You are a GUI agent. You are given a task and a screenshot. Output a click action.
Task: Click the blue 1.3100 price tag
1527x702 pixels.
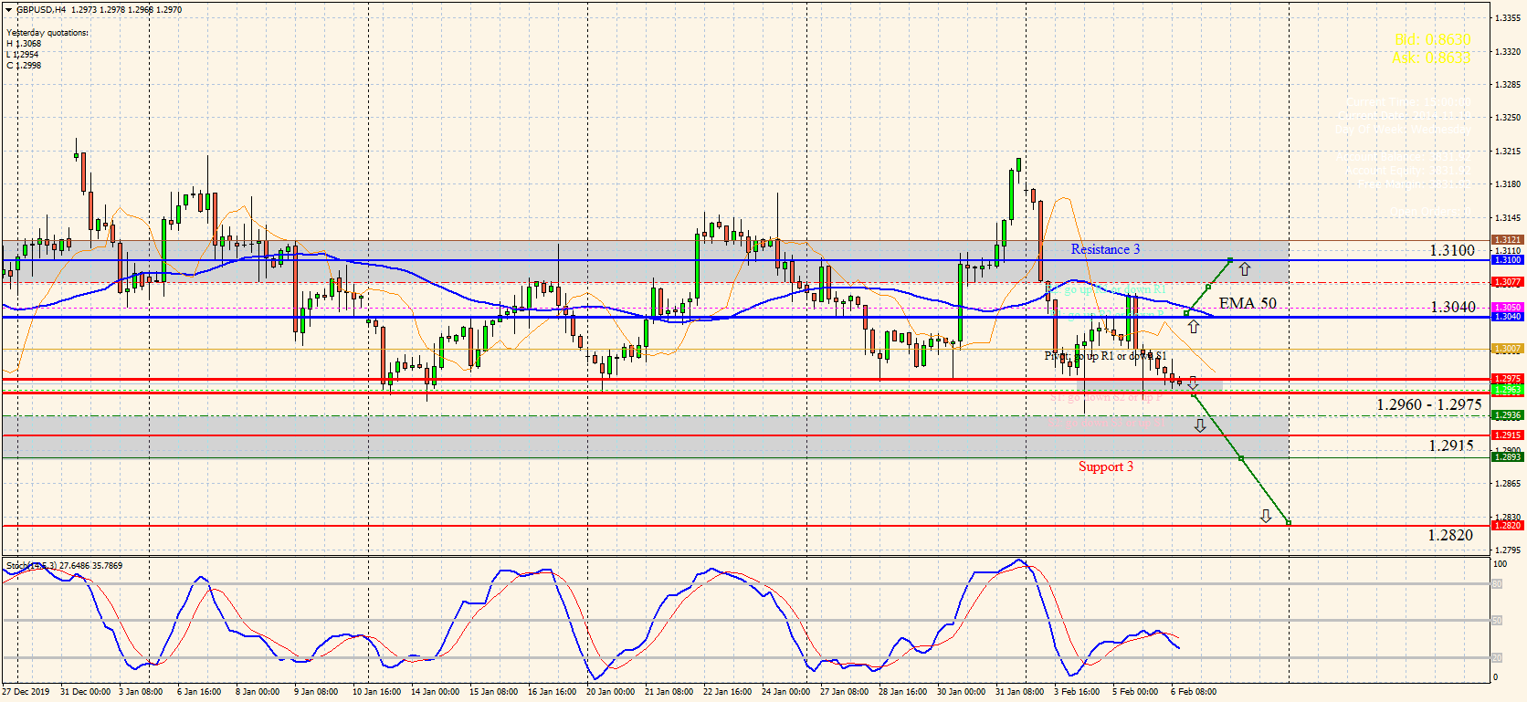(x=1506, y=260)
